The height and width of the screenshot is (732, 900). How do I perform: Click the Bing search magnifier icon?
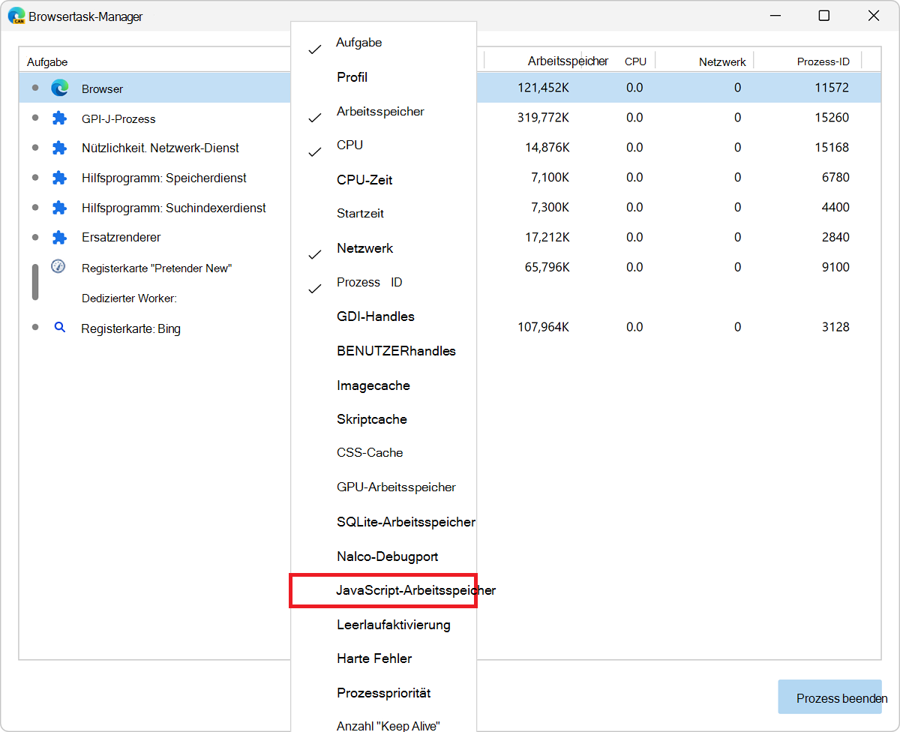point(60,328)
